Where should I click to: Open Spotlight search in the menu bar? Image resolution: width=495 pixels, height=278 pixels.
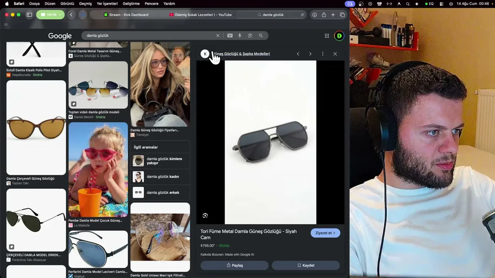coord(408,3)
